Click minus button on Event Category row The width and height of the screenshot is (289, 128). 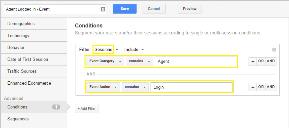click(x=253, y=61)
